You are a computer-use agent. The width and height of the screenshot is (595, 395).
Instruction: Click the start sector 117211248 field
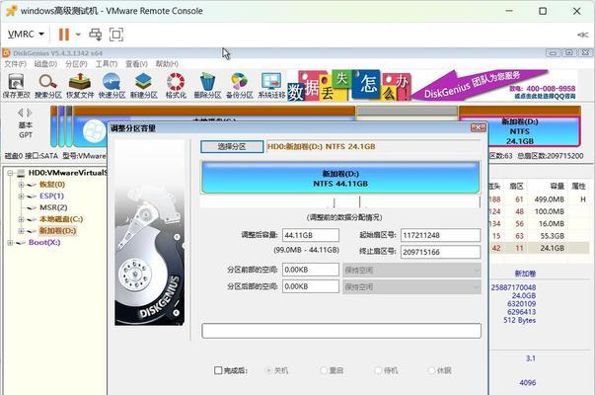(440, 235)
